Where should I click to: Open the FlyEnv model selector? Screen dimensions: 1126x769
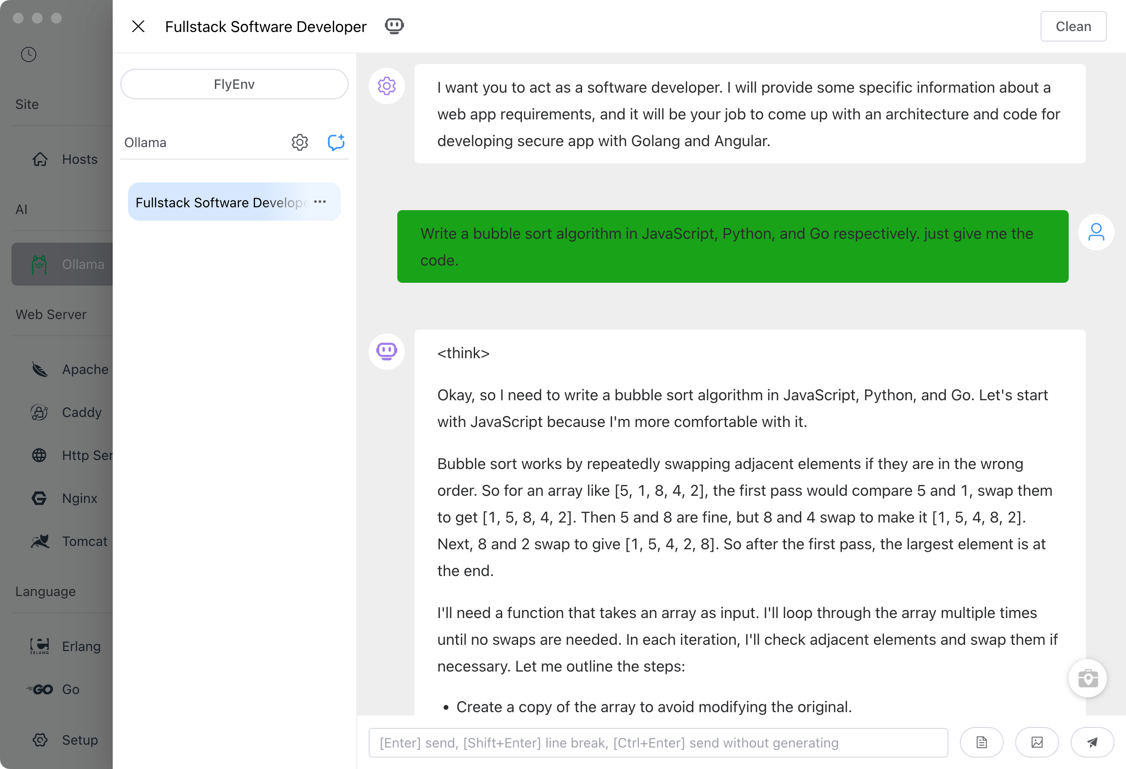(x=234, y=84)
